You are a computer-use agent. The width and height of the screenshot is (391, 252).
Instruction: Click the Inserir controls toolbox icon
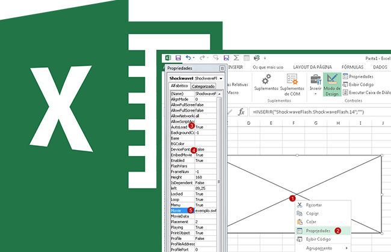315,79
